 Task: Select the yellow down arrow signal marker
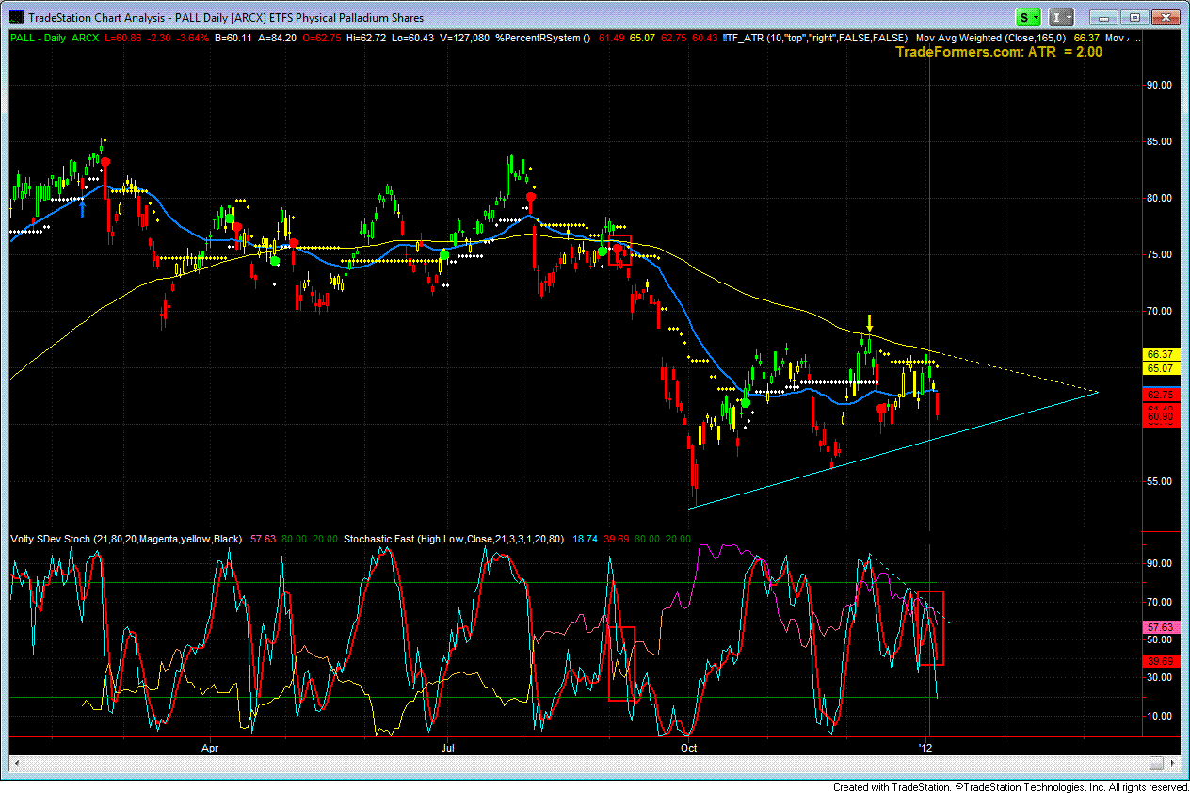(x=870, y=321)
